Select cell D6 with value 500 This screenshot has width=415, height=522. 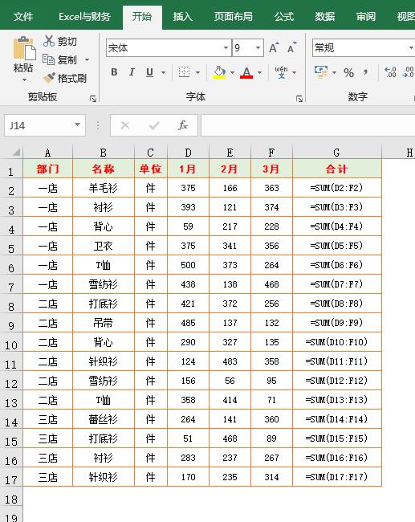tap(188, 265)
